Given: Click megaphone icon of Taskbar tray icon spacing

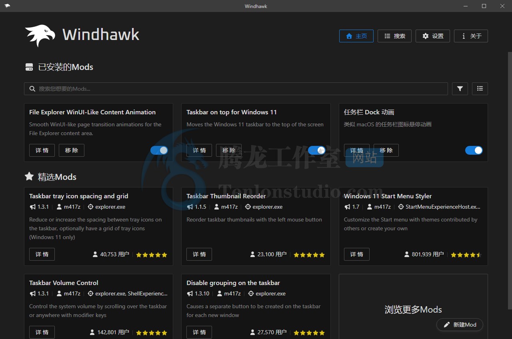Looking at the screenshot, I should 32,207.
